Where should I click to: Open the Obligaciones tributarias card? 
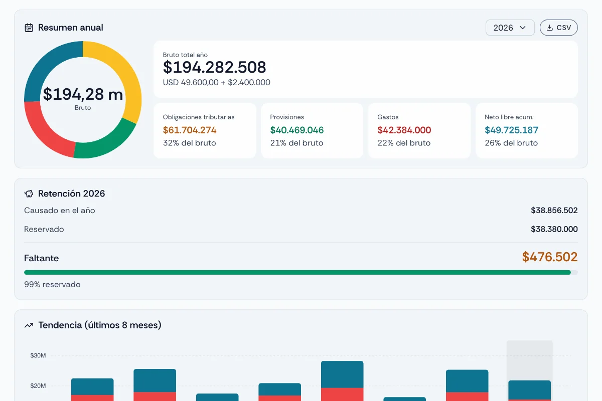pyautogui.click(x=205, y=131)
